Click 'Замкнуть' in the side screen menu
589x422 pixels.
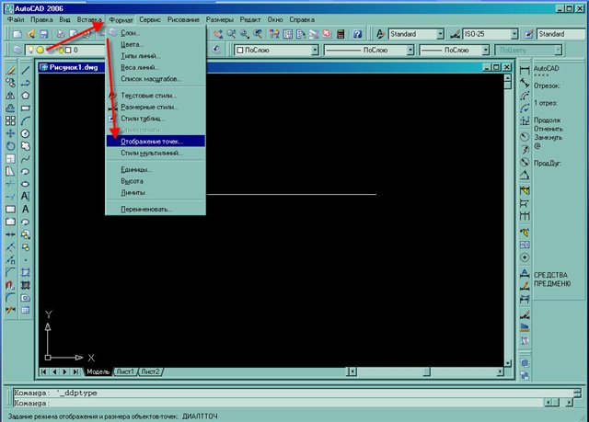549,137
